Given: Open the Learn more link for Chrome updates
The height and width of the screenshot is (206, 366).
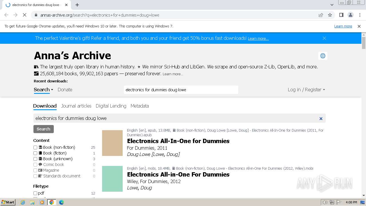Looking at the screenshot, I should pos(343,26).
